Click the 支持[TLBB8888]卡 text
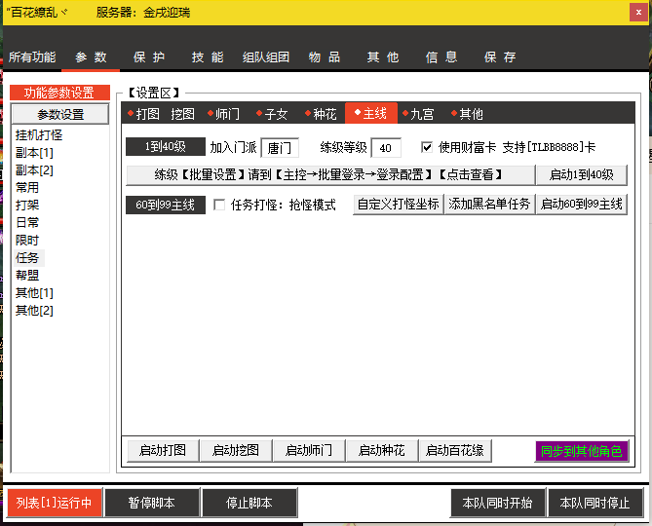 (549, 147)
